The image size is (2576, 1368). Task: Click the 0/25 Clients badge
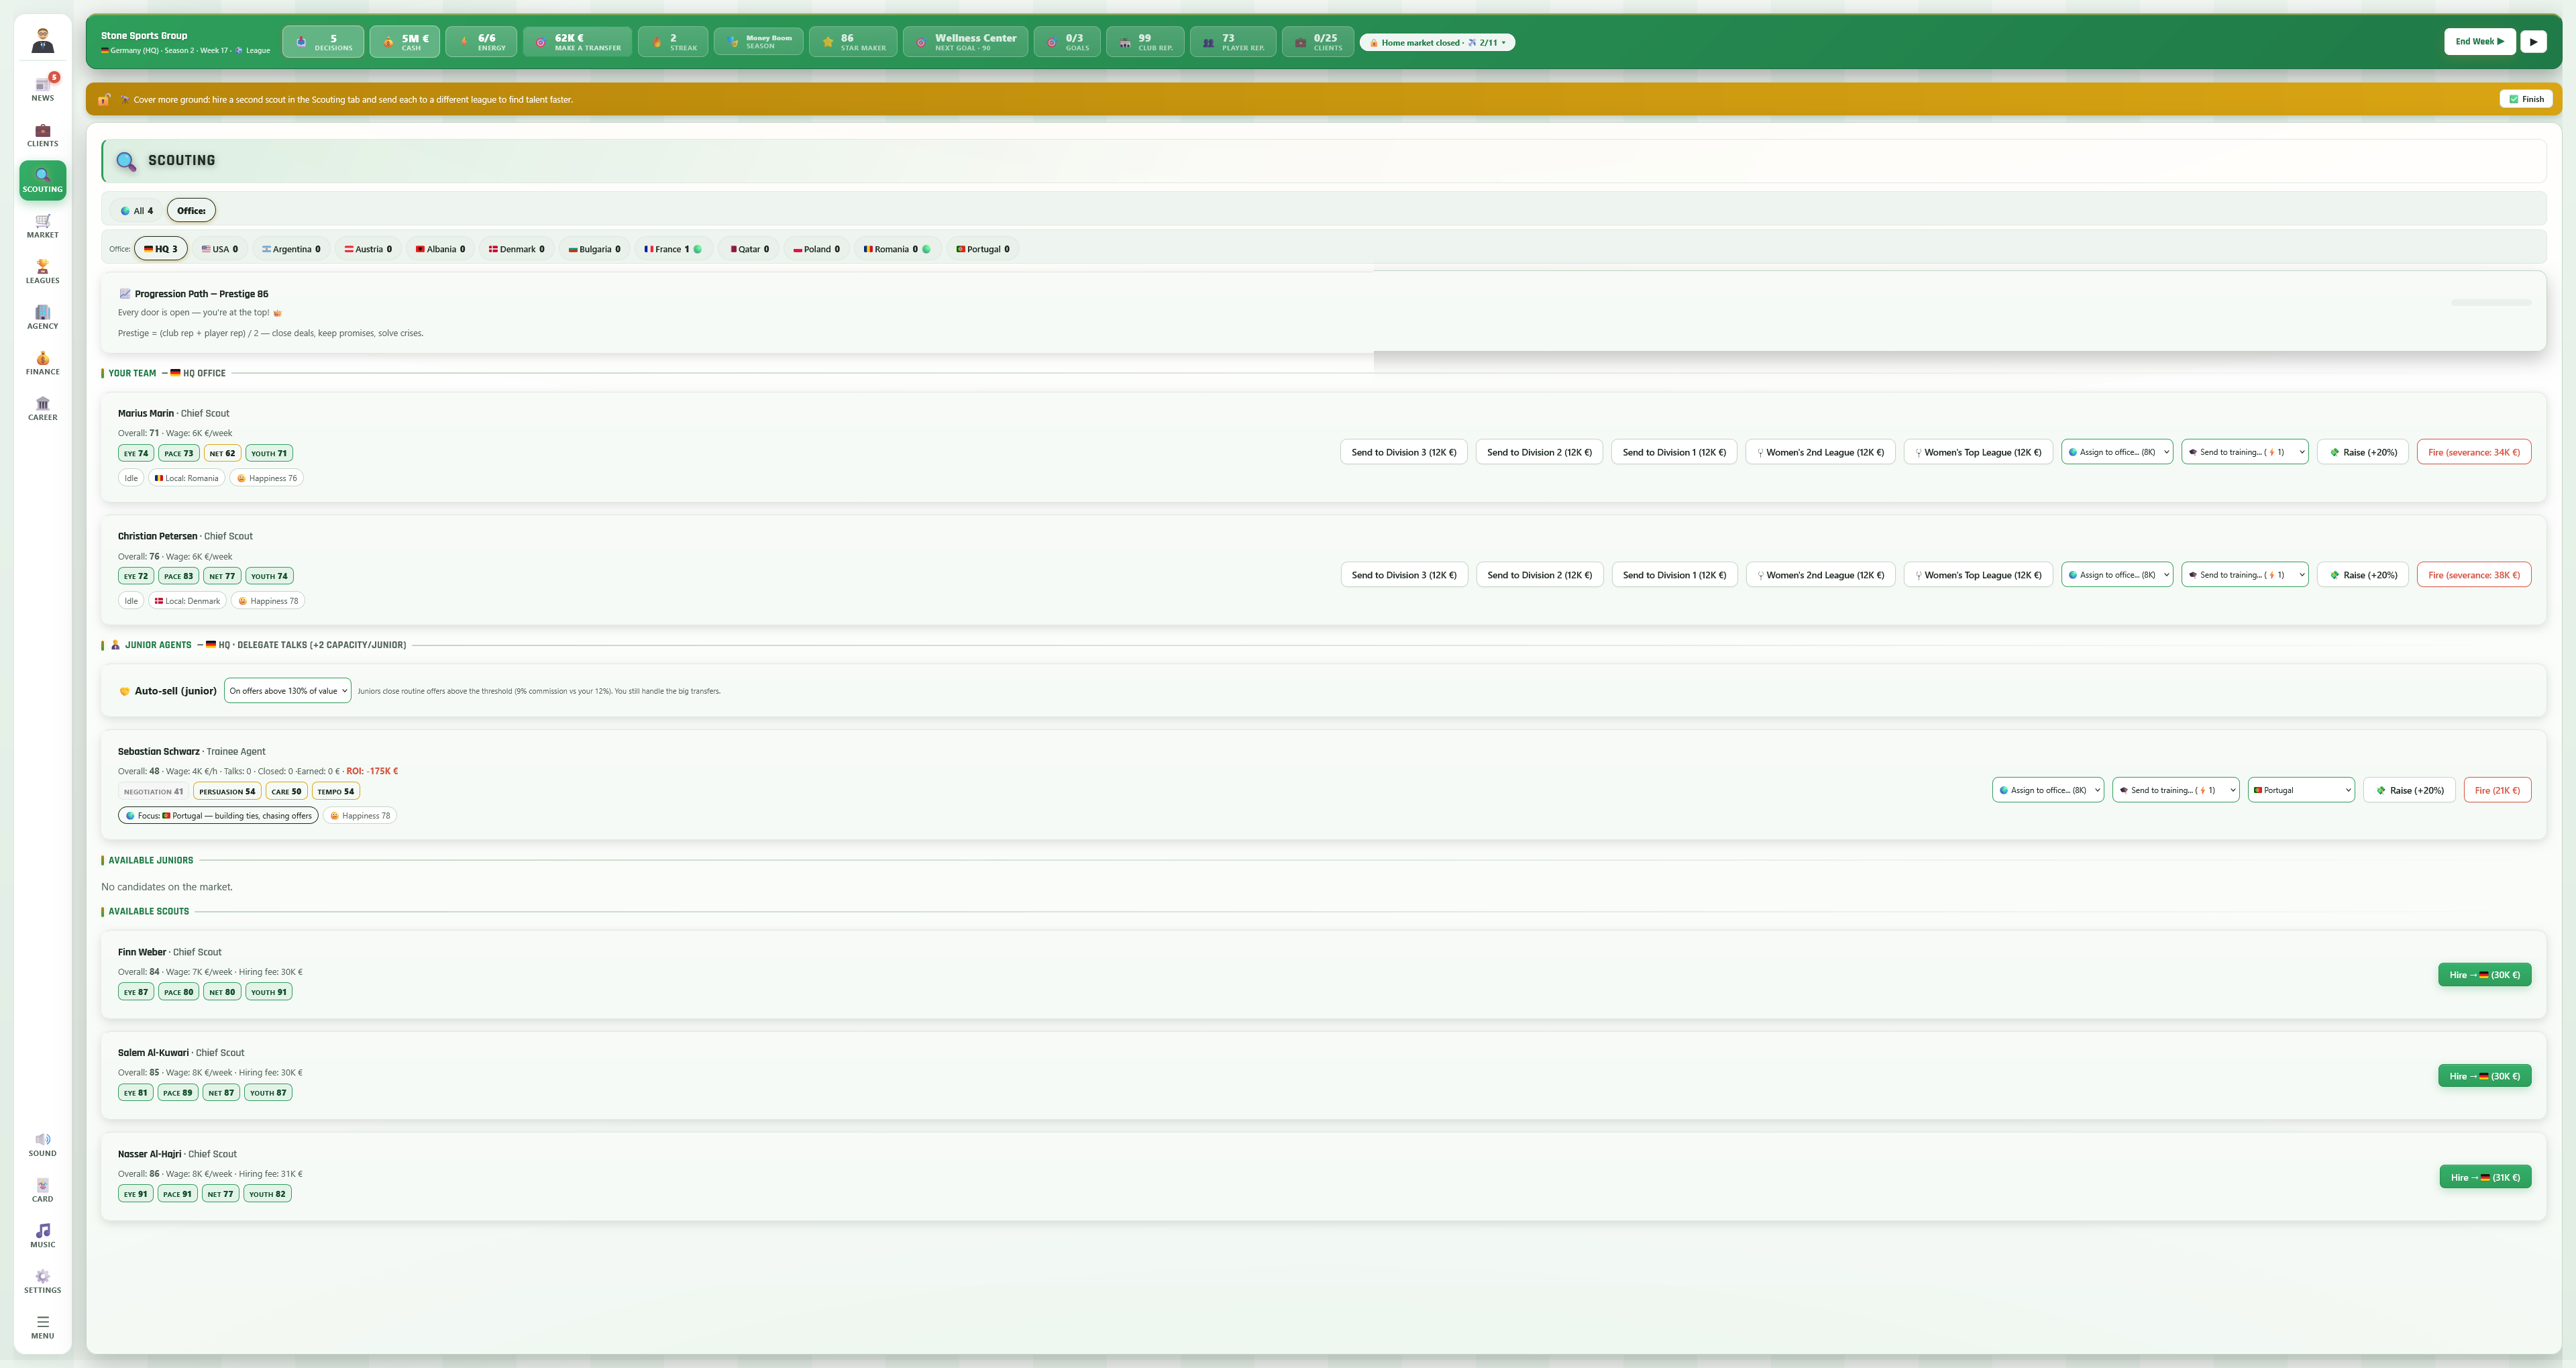click(x=1318, y=42)
